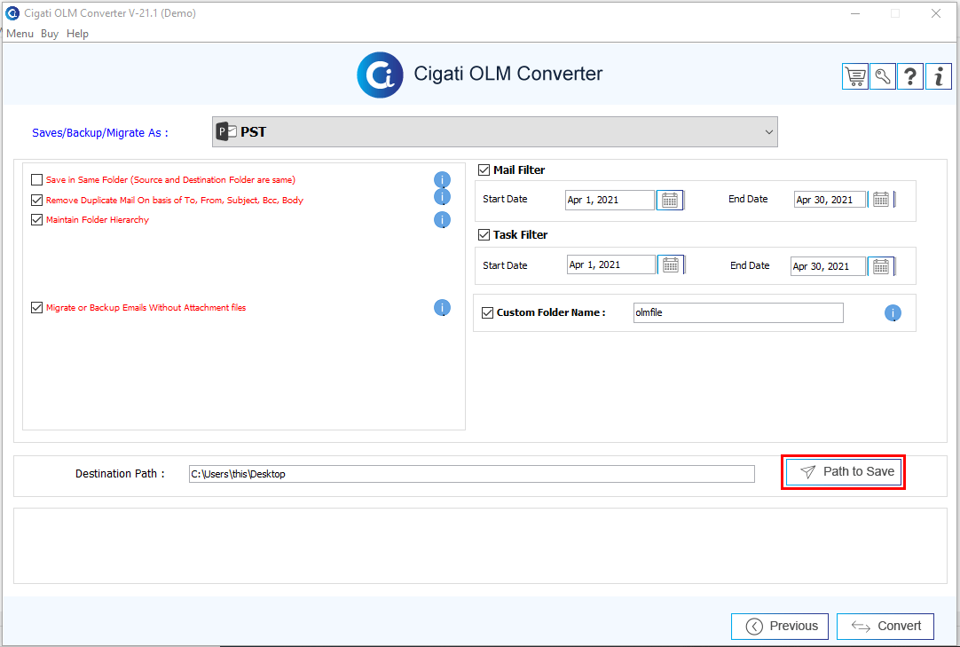960x647 pixels.
Task: Click info icon for Remove Duplicate Mail
Action: (x=442, y=197)
